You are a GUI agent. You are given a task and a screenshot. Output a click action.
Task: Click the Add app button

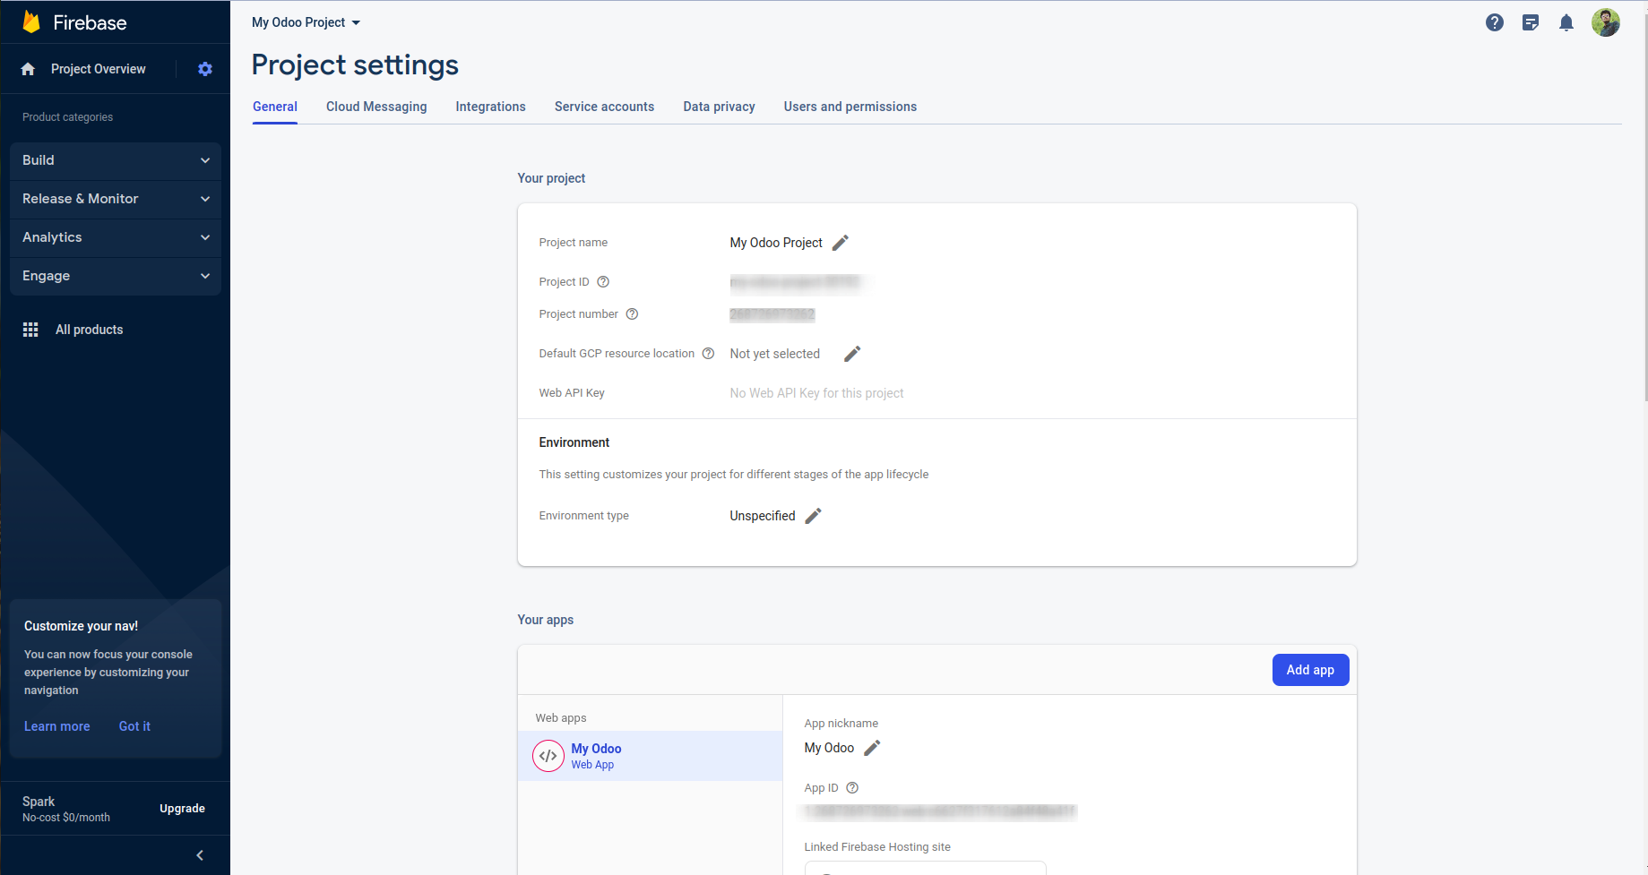[1310, 670]
